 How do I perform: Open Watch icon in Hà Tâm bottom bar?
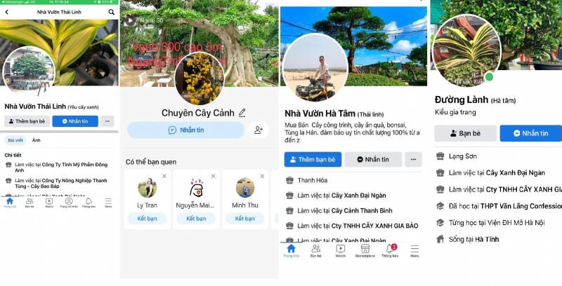pyautogui.click(x=340, y=251)
